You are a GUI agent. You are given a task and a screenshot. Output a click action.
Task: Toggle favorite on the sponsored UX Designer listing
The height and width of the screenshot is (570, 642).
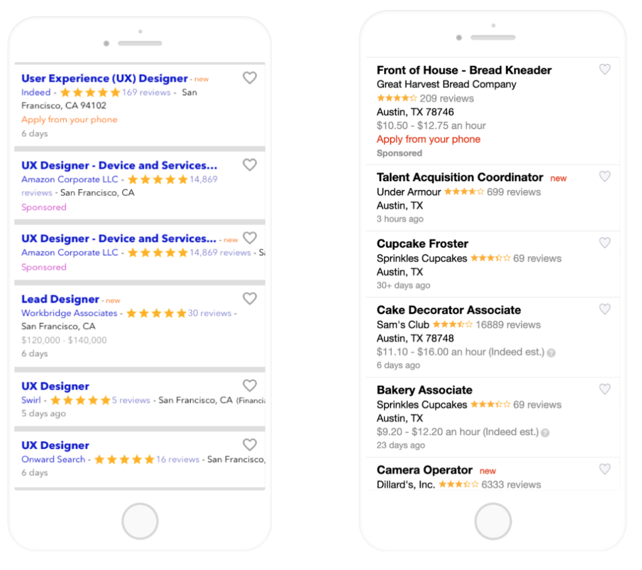pyautogui.click(x=250, y=165)
